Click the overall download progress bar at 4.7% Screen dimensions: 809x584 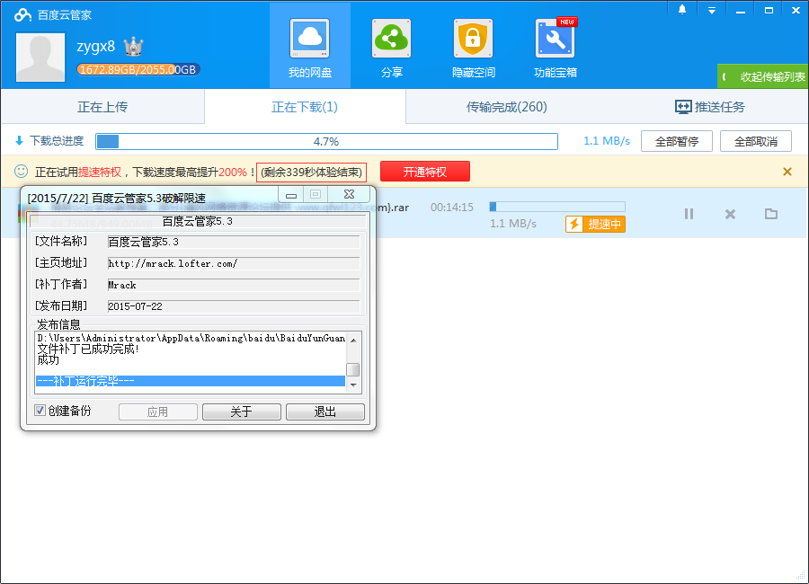[x=326, y=141]
